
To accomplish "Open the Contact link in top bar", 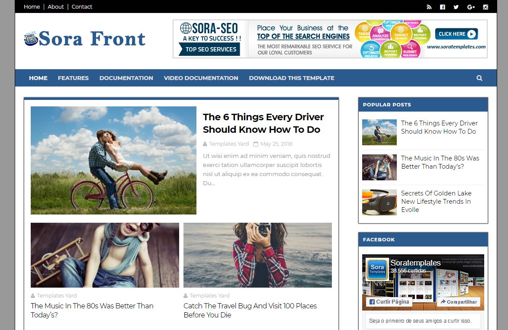I will click(82, 7).
